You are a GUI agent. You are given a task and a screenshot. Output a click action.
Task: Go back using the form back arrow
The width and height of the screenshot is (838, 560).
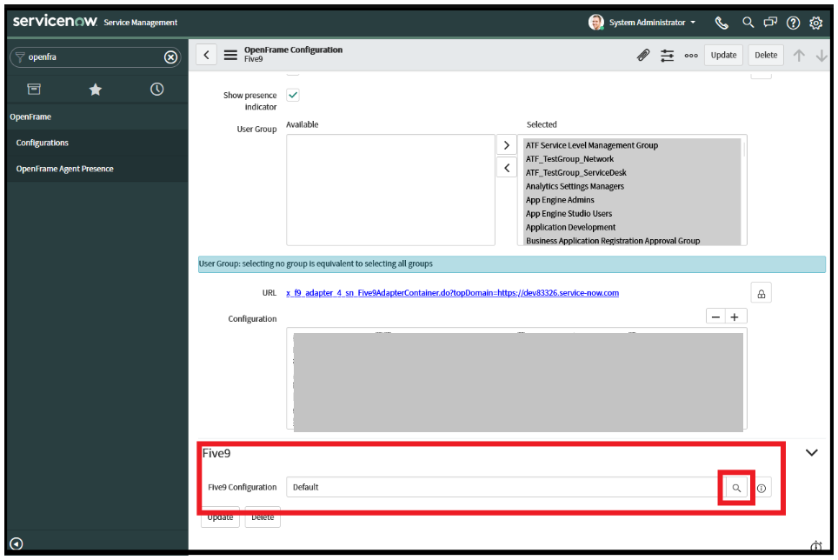(x=206, y=55)
